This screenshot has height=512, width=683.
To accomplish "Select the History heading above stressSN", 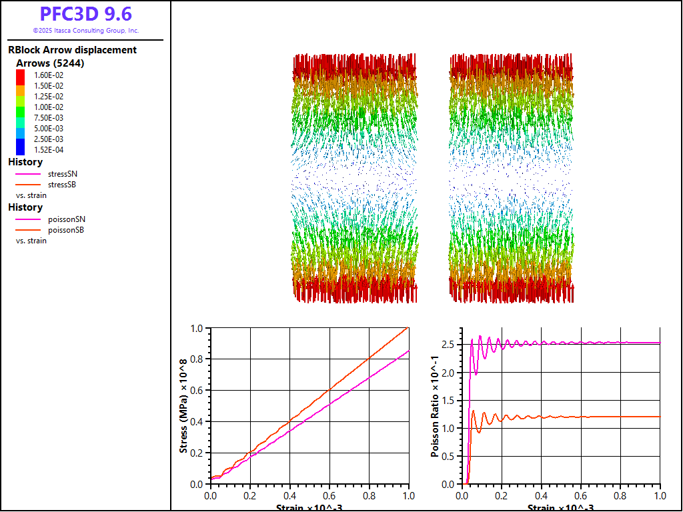I will point(25,162).
